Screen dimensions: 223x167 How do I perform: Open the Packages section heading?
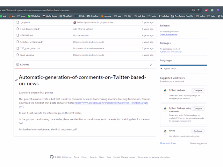click(165, 43)
